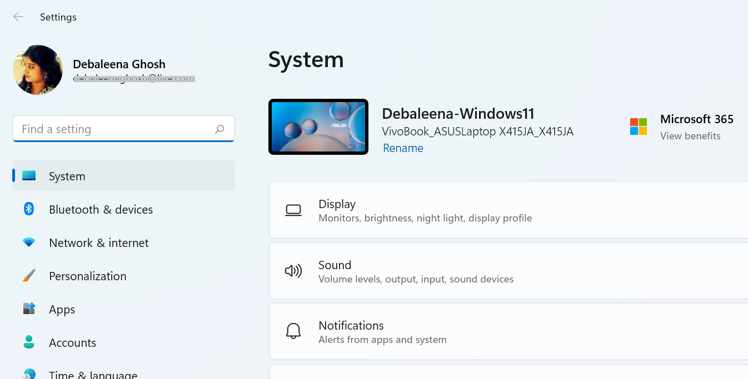Open Bluetooth & devices settings
This screenshot has height=379, width=748.
[123, 209]
